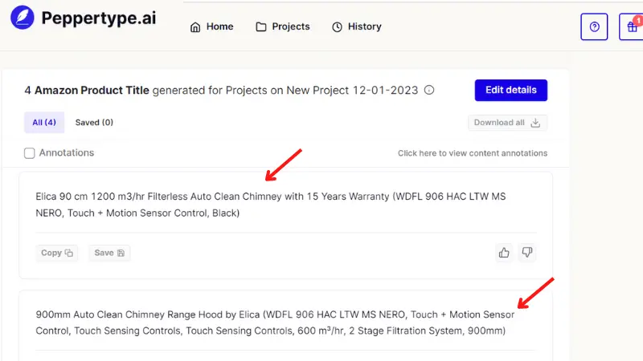The height and width of the screenshot is (361, 643).
Task: Click the Peppertype.ai brand name
Action: click(99, 18)
